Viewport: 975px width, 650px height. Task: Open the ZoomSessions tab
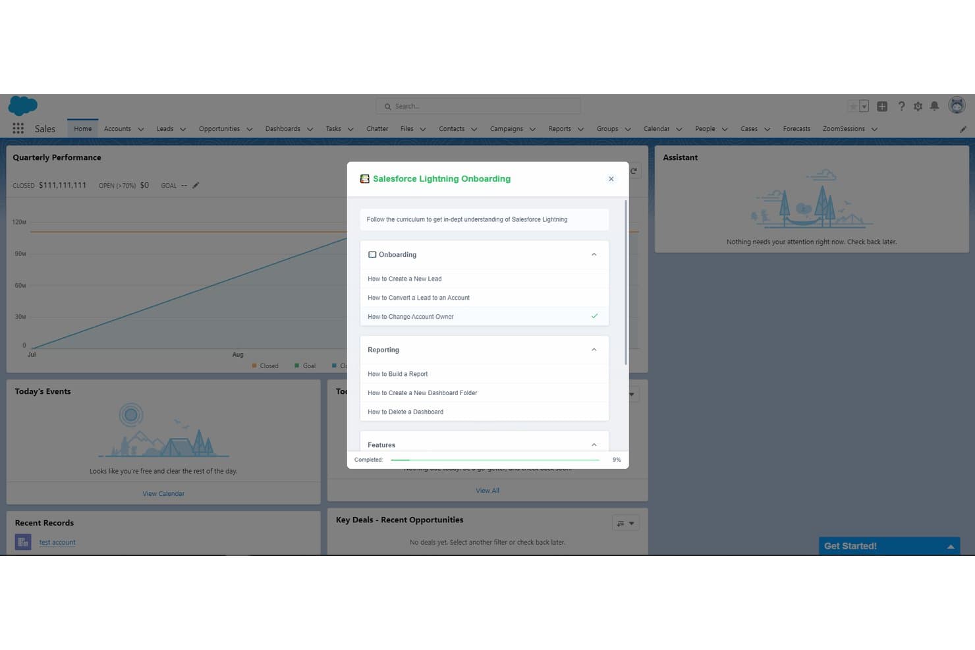pyautogui.click(x=843, y=129)
